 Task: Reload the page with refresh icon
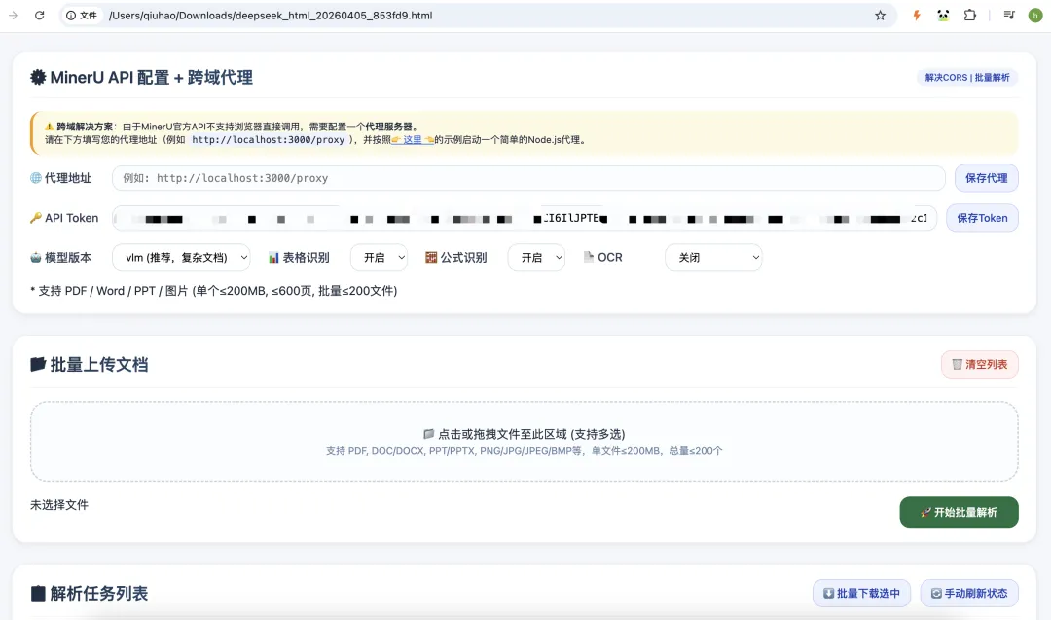click(40, 15)
